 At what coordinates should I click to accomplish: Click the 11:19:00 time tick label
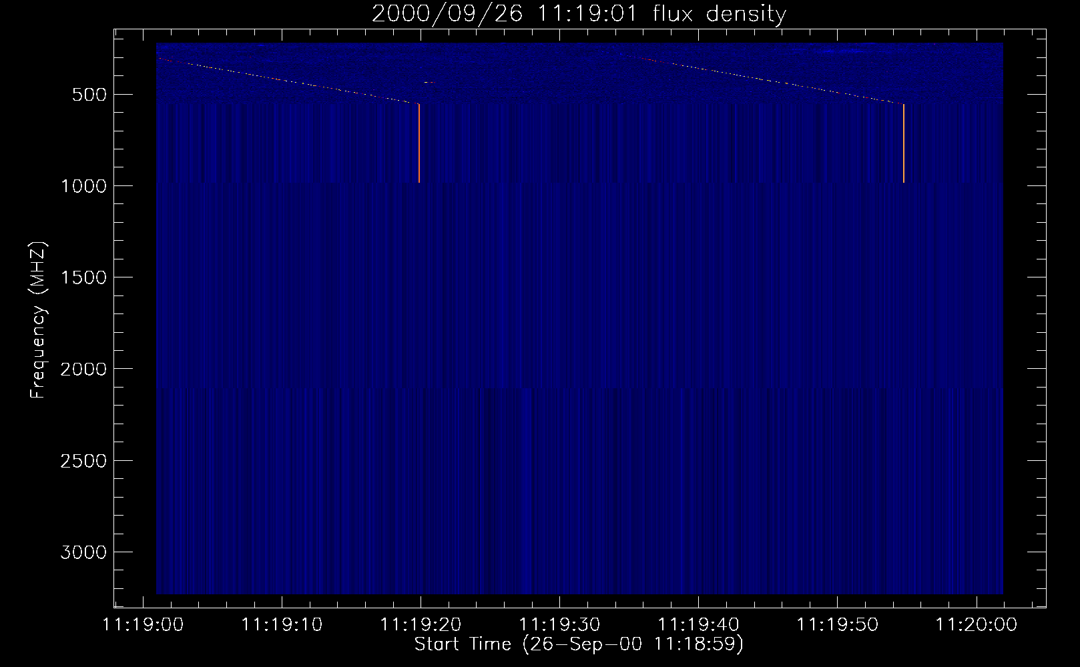click(x=142, y=625)
